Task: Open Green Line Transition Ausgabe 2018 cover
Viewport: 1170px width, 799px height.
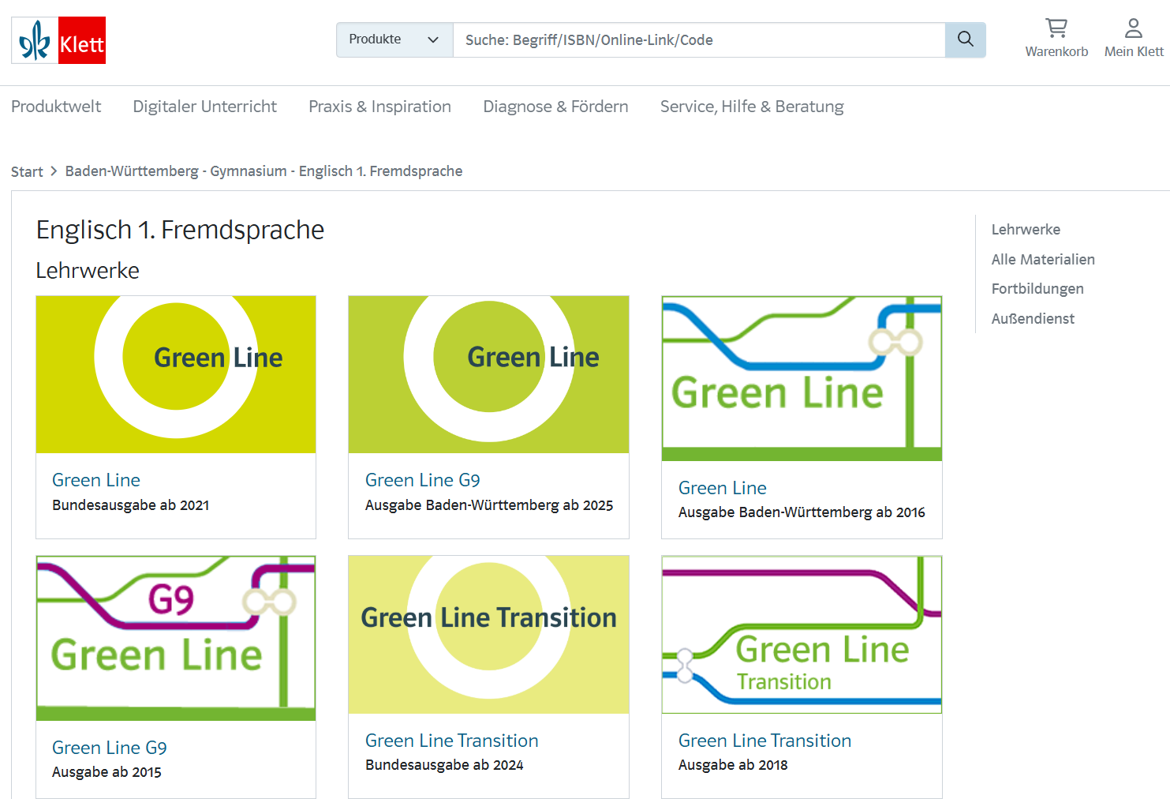Action: pos(802,634)
